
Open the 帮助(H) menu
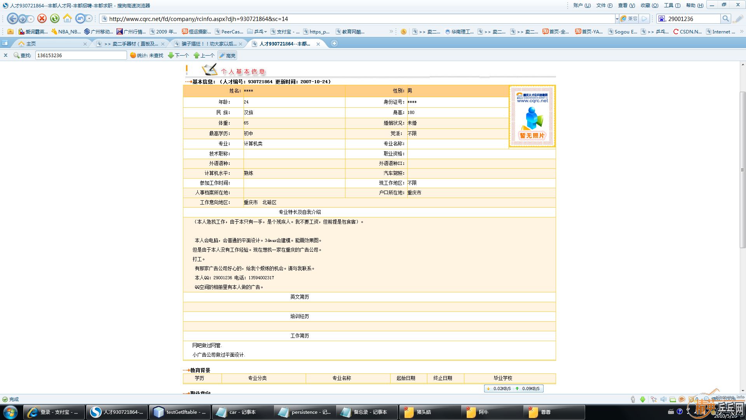[695, 5]
